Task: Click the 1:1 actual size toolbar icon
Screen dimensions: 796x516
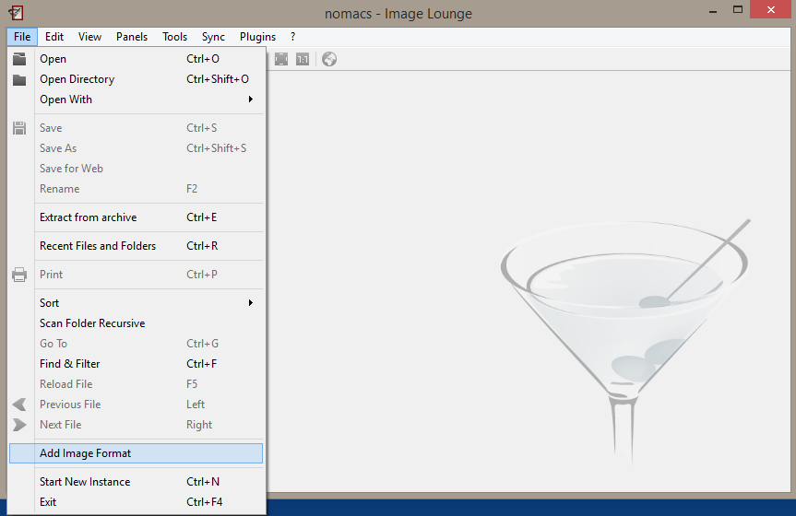Action: pos(303,59)
